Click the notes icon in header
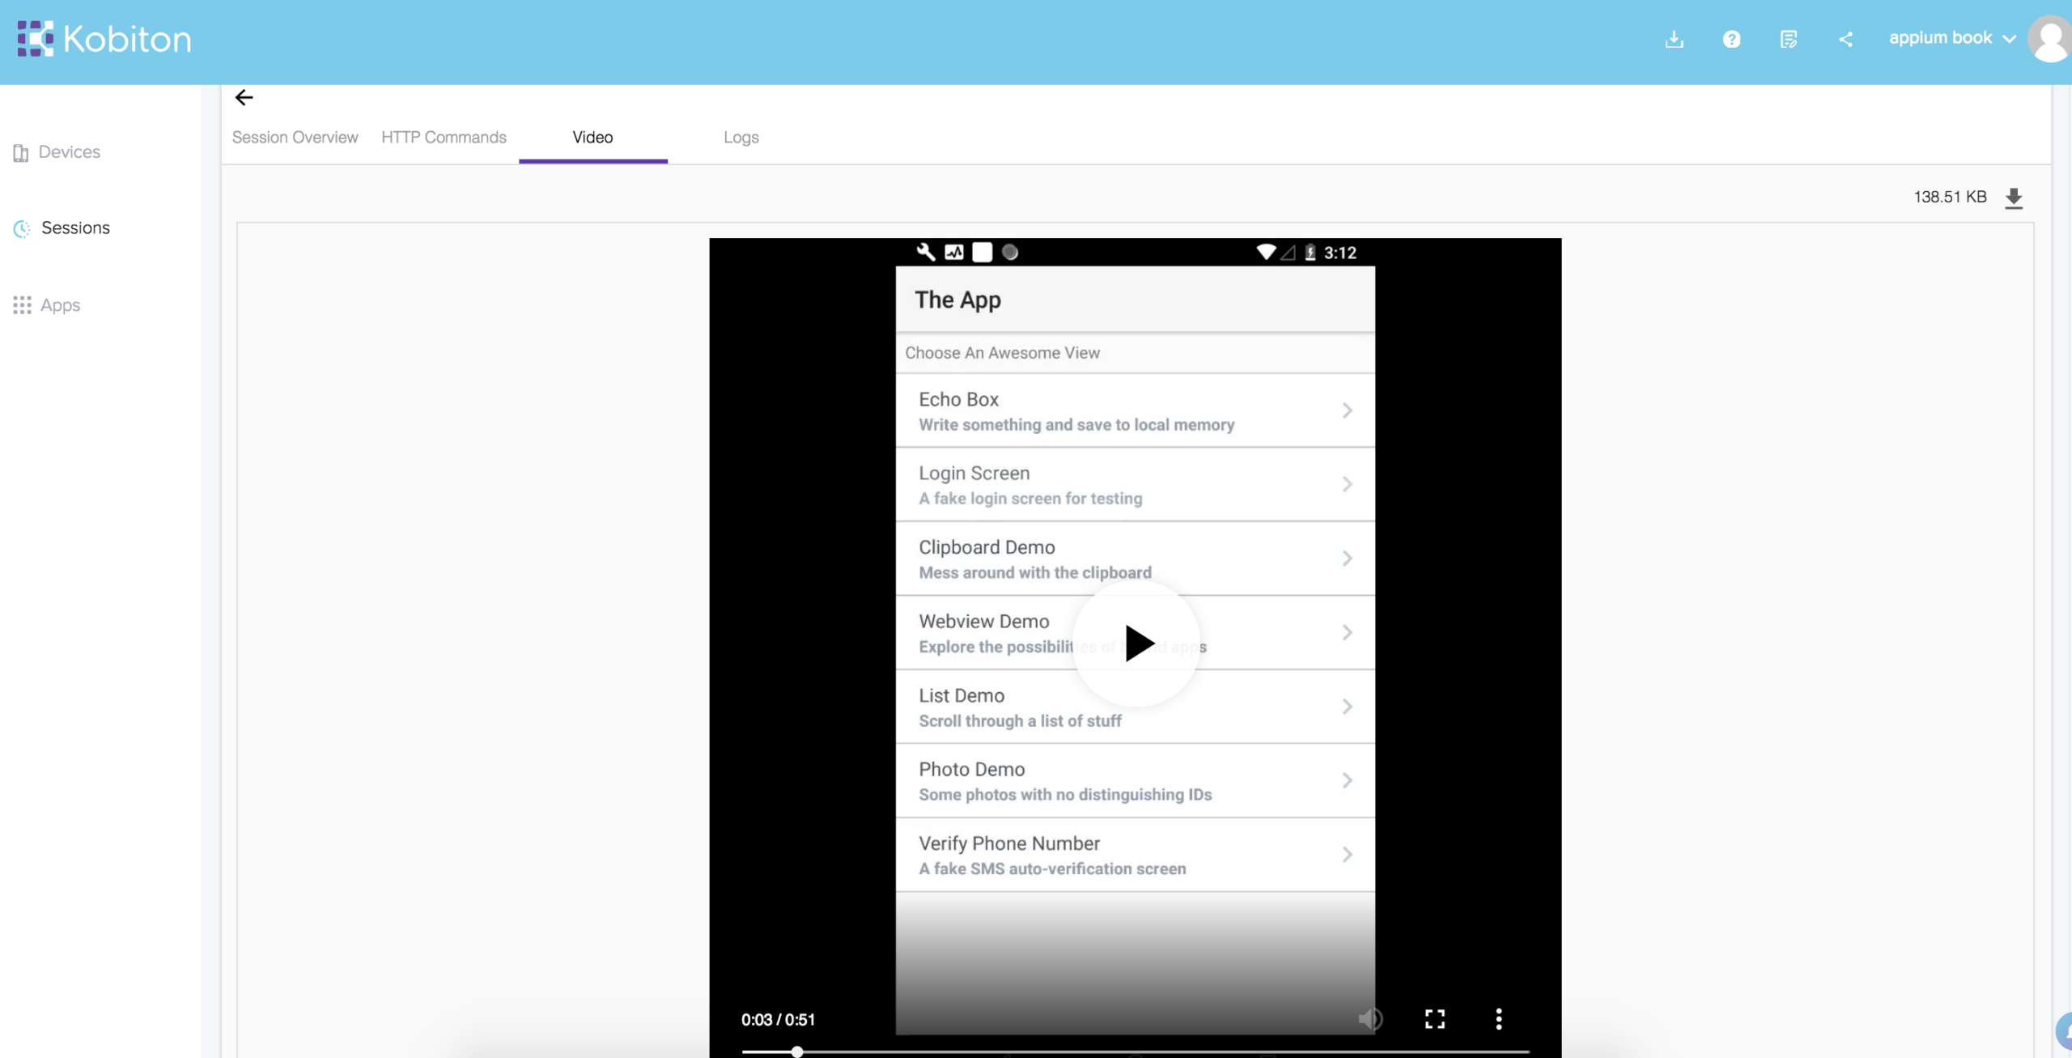 [1789, 39]
